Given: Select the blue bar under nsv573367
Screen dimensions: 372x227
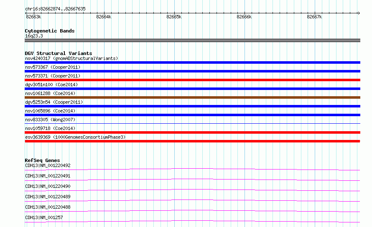Looking at the screenshot, I should (192, 71).
